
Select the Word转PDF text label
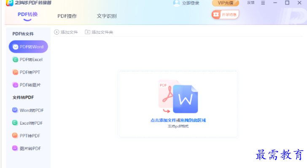[32, 110]
